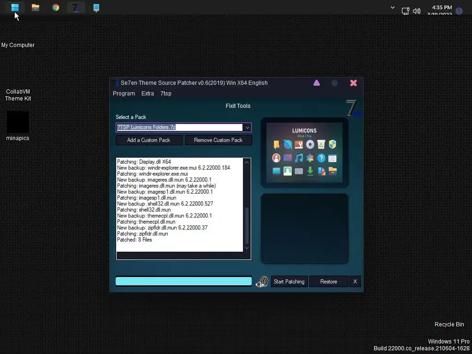This screenshot has height=354, width=472.
Task: Click the Fixit Tools label
Action: pyautogui.click(x=238, y=106)
